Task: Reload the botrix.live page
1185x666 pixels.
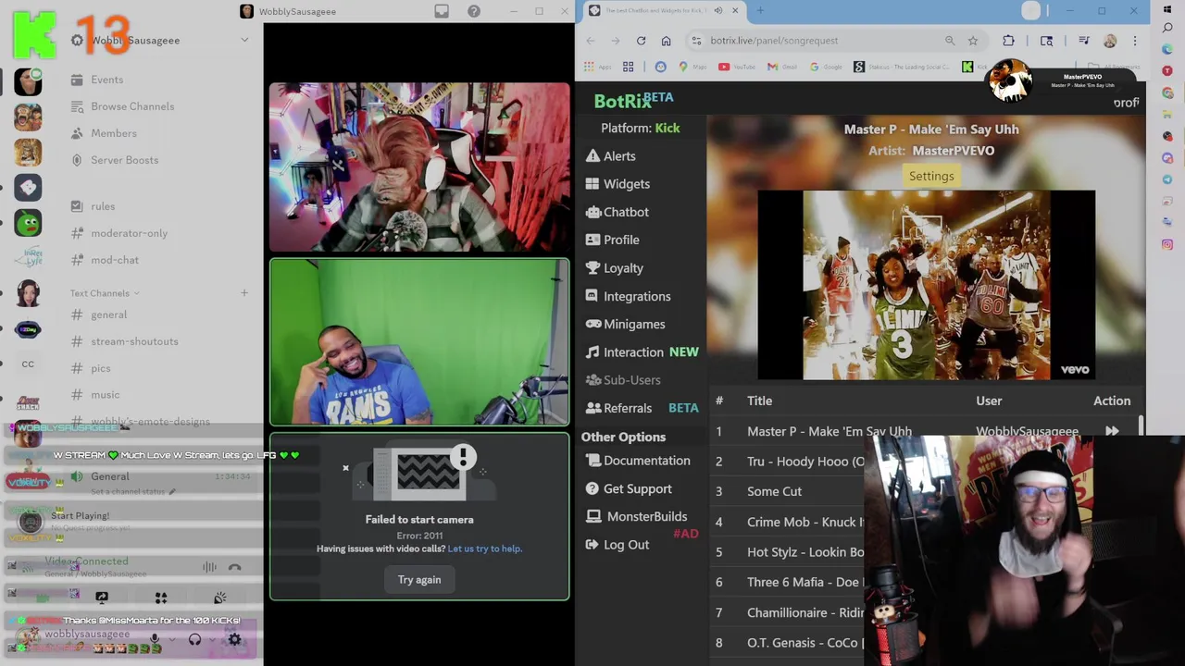Action: [641, 41]
